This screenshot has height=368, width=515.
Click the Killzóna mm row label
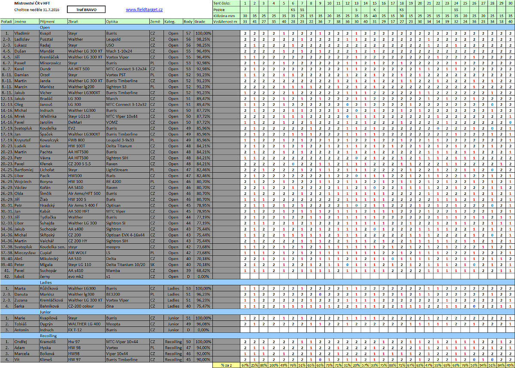click(x=226, y=15)
